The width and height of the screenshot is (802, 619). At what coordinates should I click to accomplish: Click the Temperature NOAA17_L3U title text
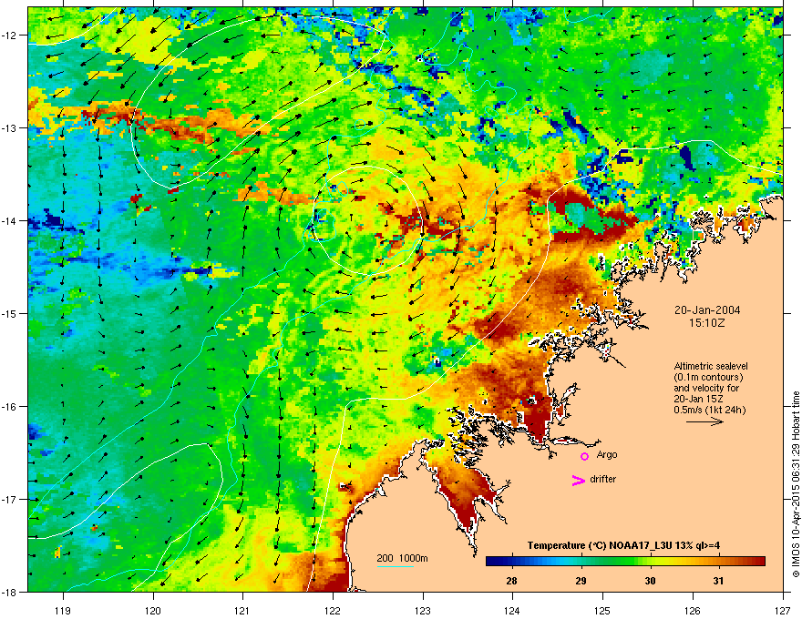pyautogui.click(x=623, y=545)
